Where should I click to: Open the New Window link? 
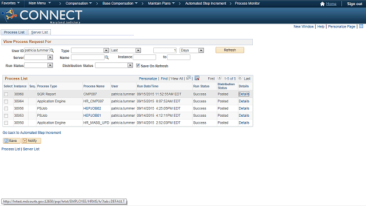304,27
